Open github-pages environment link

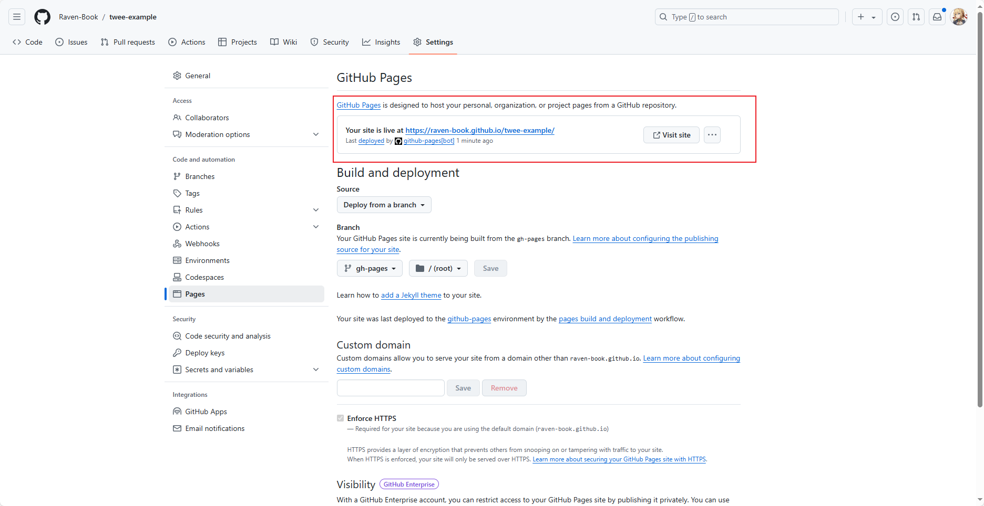[469, 319]
